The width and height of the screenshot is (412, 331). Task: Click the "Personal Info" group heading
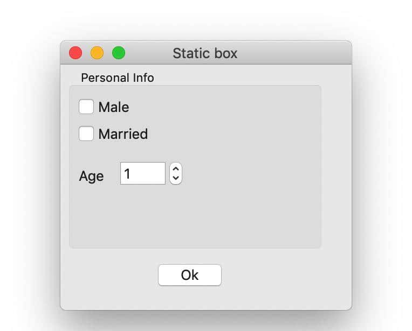(x=118, y=78)
